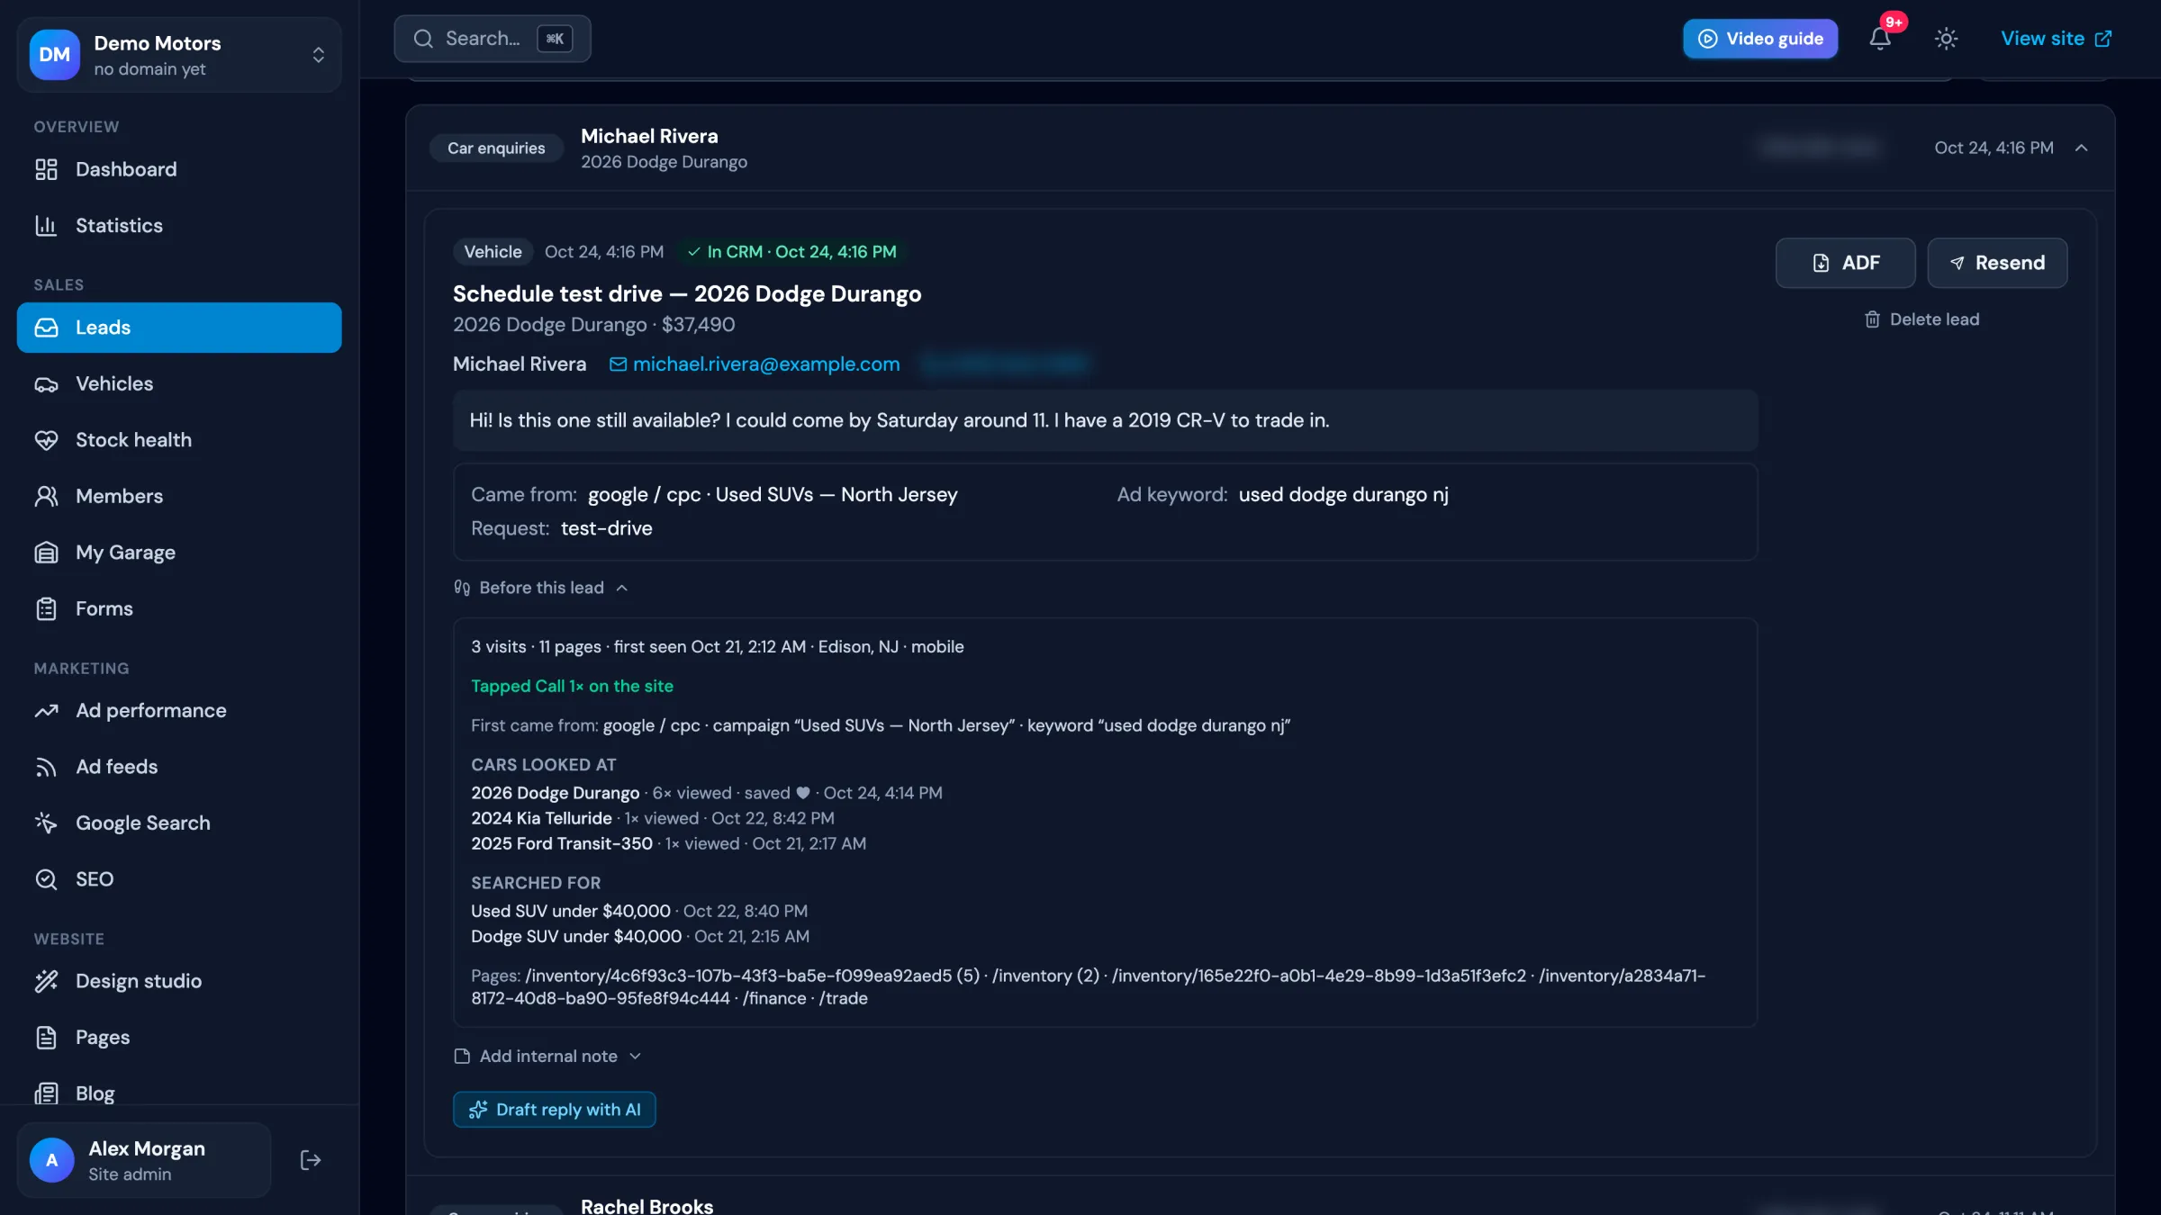Open the notifications bell
Viewport: 2161px width, 1215px height.
[1879, 39]
